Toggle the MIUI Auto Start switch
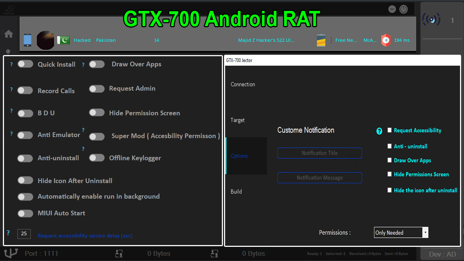This screenshot has width=464, height=261. (x=25, y=213)
